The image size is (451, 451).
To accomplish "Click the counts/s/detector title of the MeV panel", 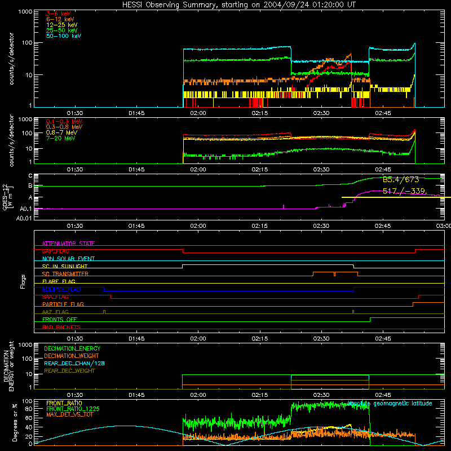I will point(11,140).
